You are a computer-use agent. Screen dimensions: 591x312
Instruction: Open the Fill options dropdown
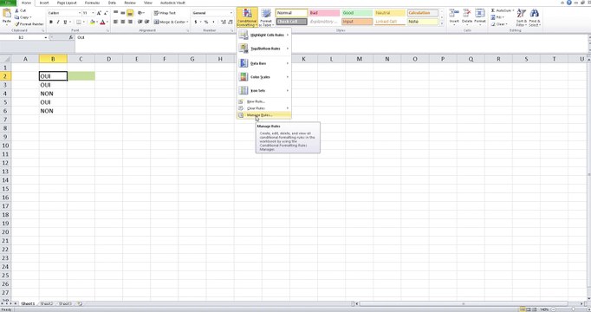[x=497, y=17]
